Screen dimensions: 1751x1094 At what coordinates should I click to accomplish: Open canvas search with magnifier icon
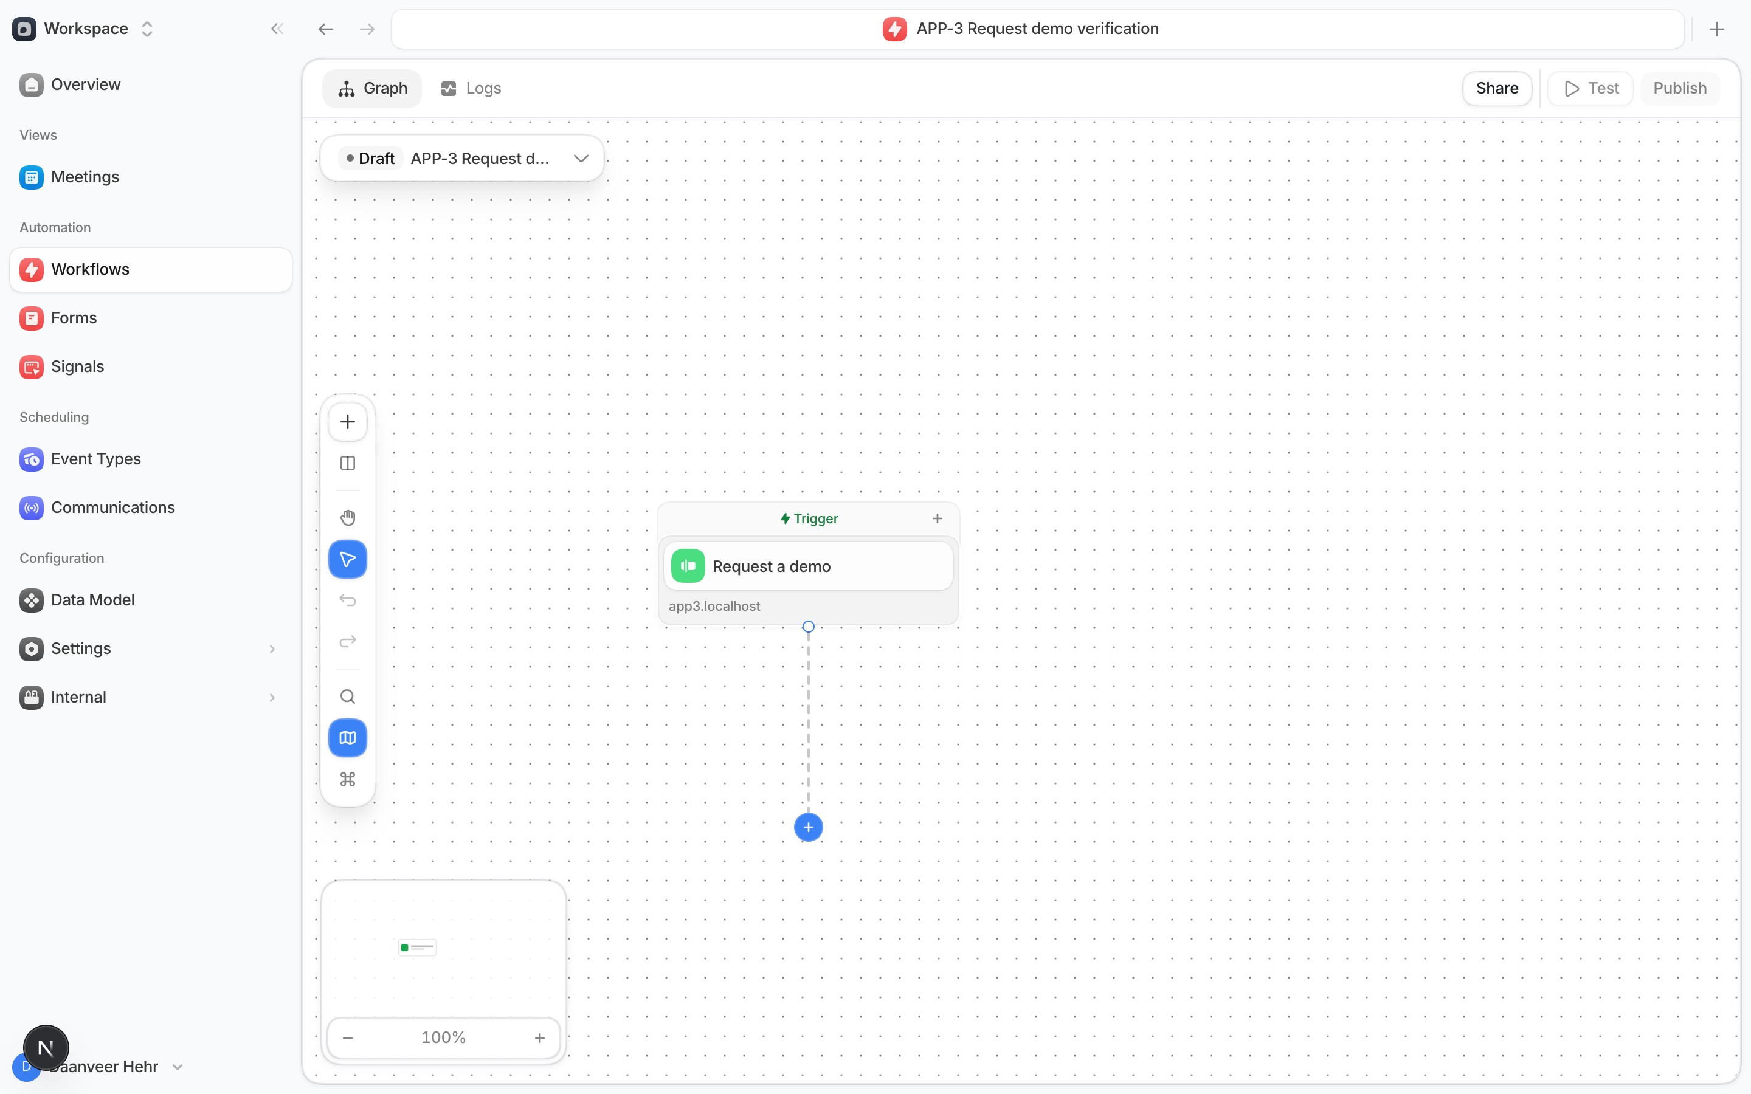pos(347,697)
